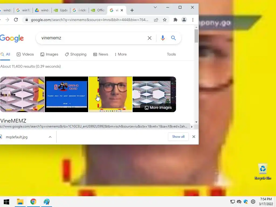
Task: Click the cloud sync tray icon
Action: coord(239,202)
